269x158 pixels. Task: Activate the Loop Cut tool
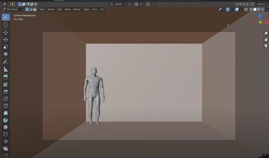(6, 99)
